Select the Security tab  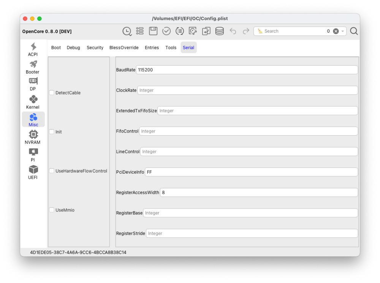coord(95,47)
